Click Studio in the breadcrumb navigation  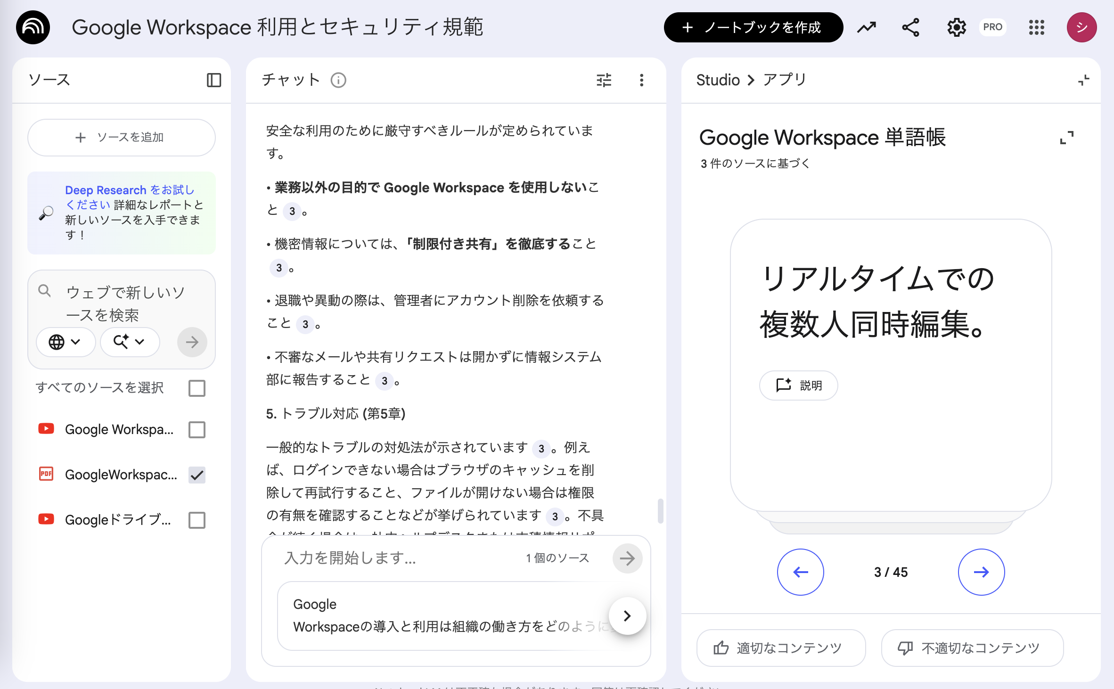(717, 80)
